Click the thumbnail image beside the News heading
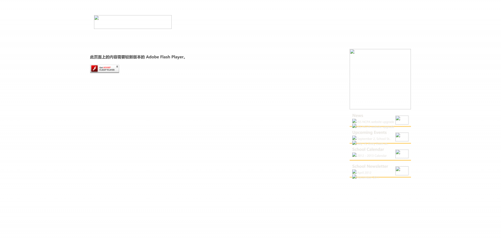The image size is (501, 238). 402,120
